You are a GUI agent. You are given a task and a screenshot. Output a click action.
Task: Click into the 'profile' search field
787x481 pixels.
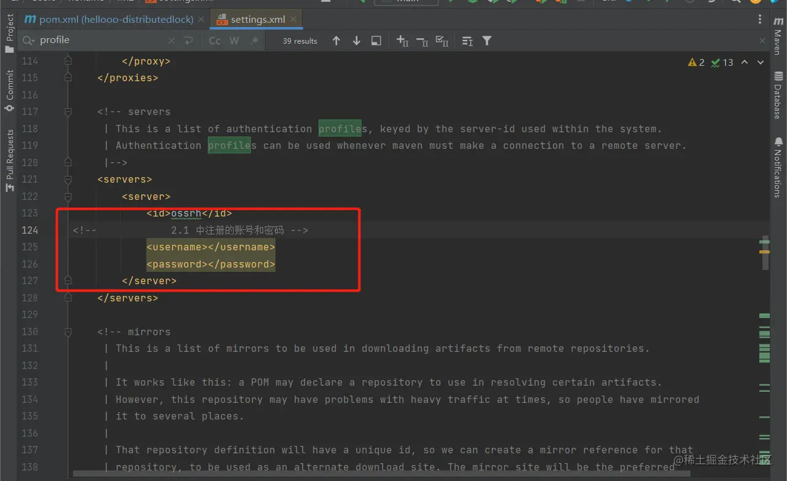coord(101,41)
